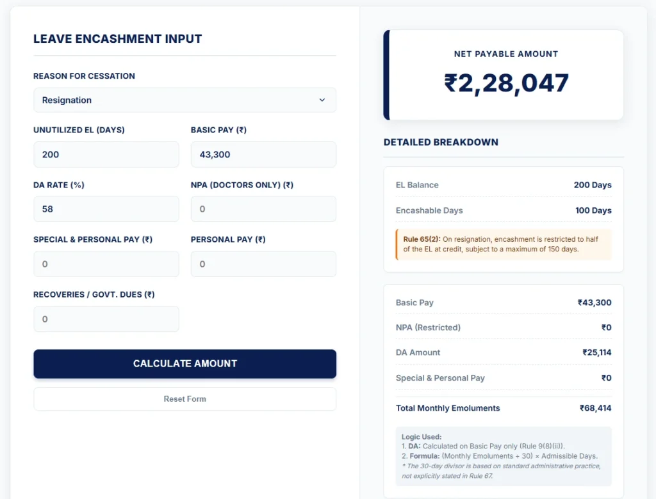656x499 pixels.
Task: Click the Leave Encashment Input heading
Action: click(x=118, y=38)
